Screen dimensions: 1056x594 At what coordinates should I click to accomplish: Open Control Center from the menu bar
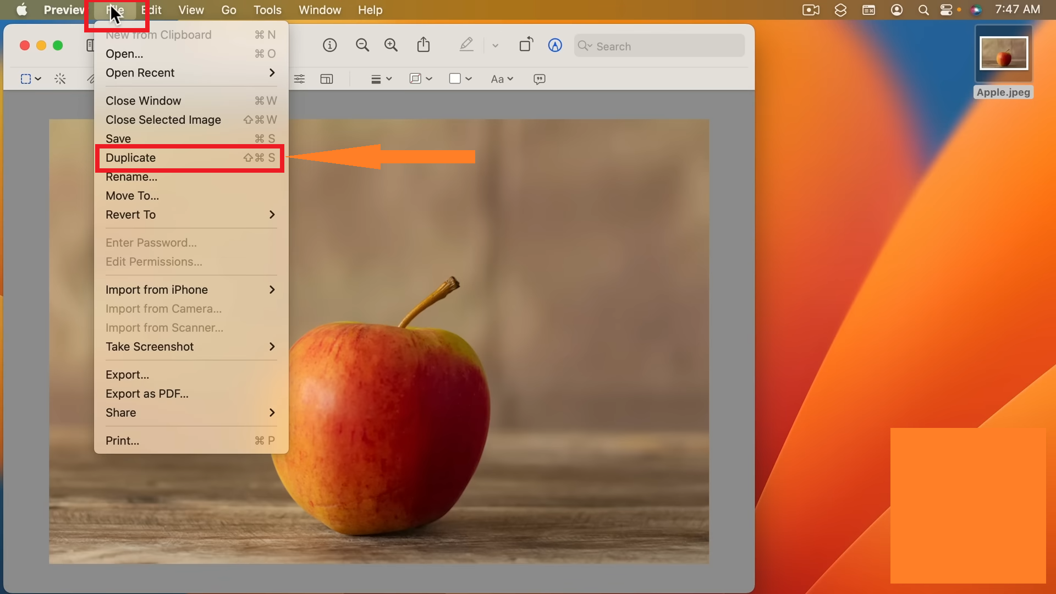947,9
